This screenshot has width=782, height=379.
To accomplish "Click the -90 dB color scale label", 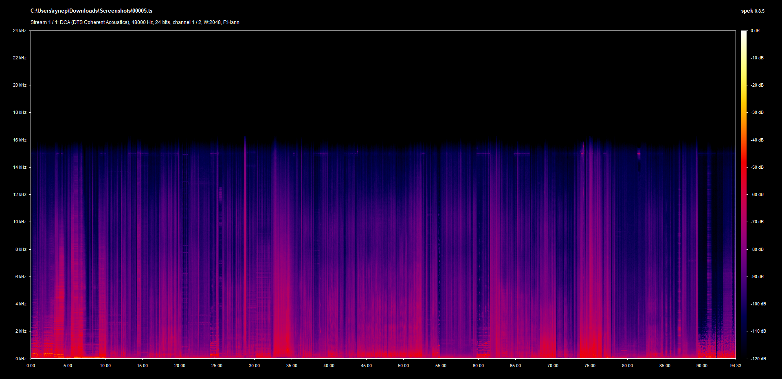I will pos(757,277).
